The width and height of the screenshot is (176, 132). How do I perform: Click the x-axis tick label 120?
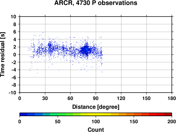click(x=121, y=98)
